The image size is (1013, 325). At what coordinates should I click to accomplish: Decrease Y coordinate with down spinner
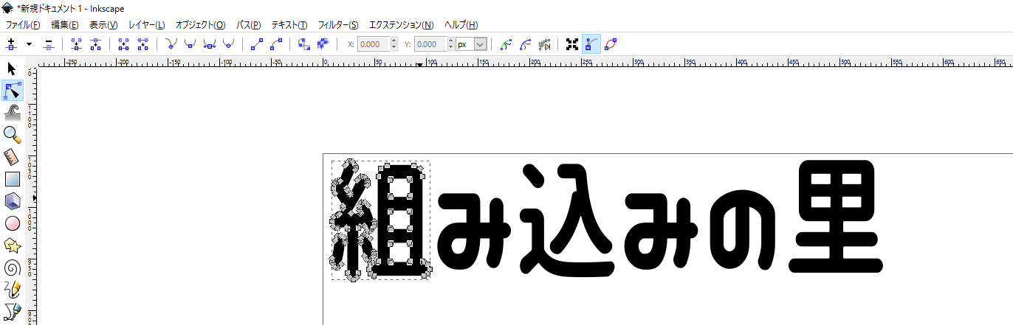click(450, 48)
